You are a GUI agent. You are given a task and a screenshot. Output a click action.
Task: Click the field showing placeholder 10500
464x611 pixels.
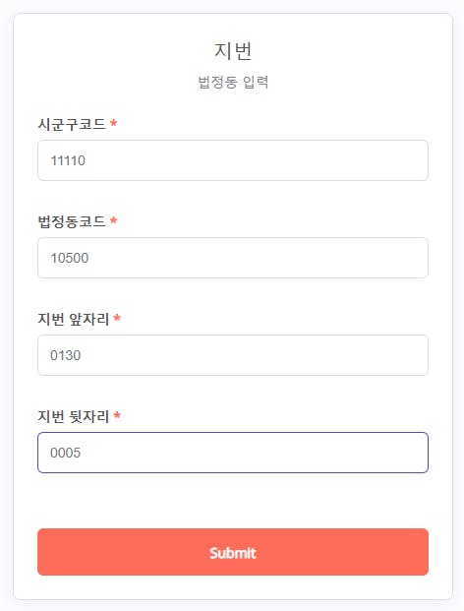point(233,258)
